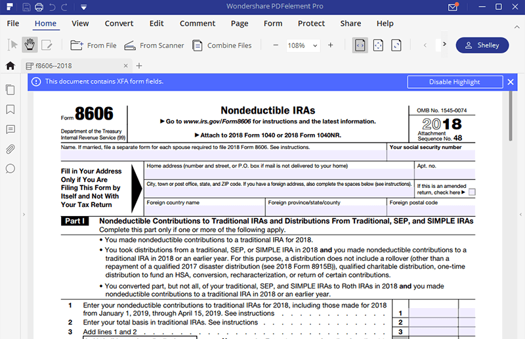This screenshot has height=339, width=525.
Task: Toggle the fit-page view mode
Action: (x=378, y=45)
